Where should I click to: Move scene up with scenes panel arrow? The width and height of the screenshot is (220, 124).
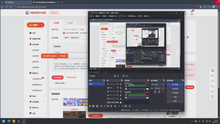101,106
